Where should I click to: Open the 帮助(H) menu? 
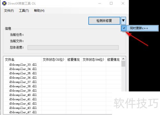coord(39,11)
